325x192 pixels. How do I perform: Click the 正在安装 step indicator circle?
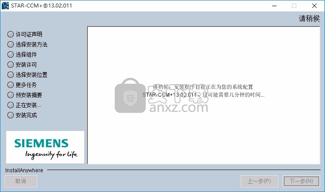pos(11,105)
